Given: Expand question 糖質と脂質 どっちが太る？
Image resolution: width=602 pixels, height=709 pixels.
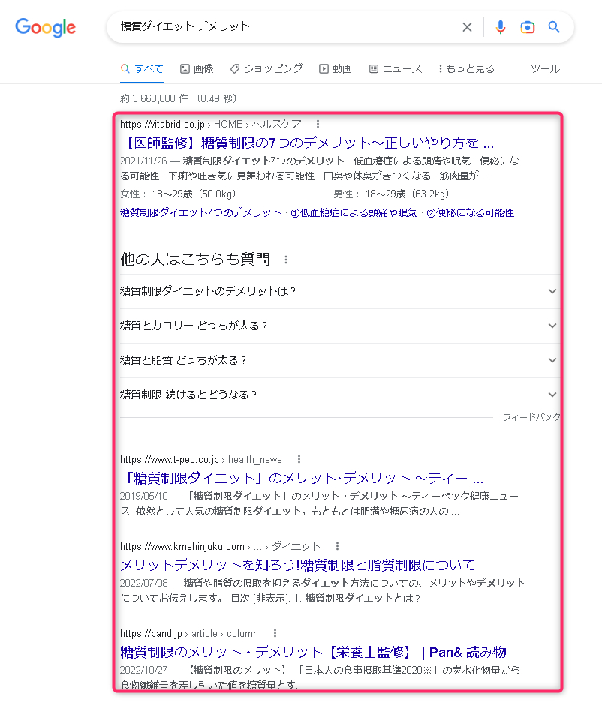Looking at the screenshot, I should click(340, 360).
